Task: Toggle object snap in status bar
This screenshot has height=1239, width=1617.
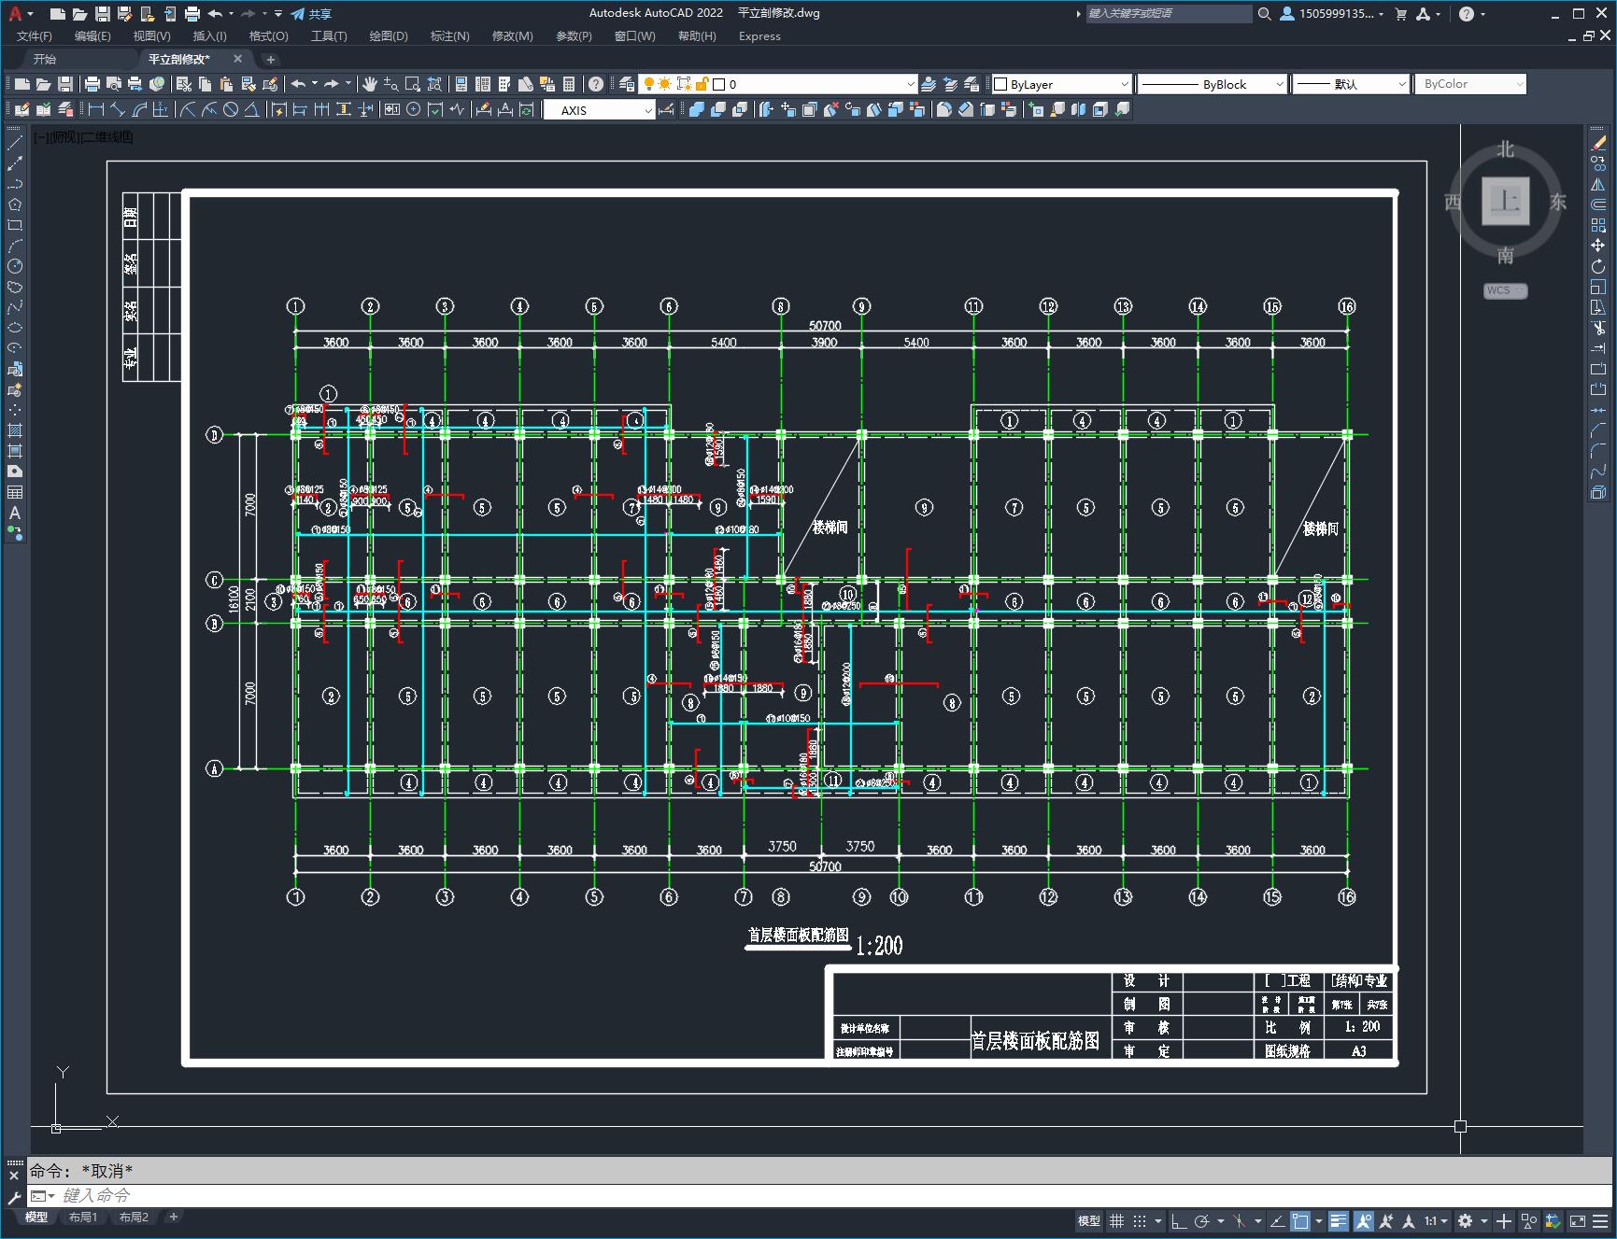Action: point(1299,1221)
